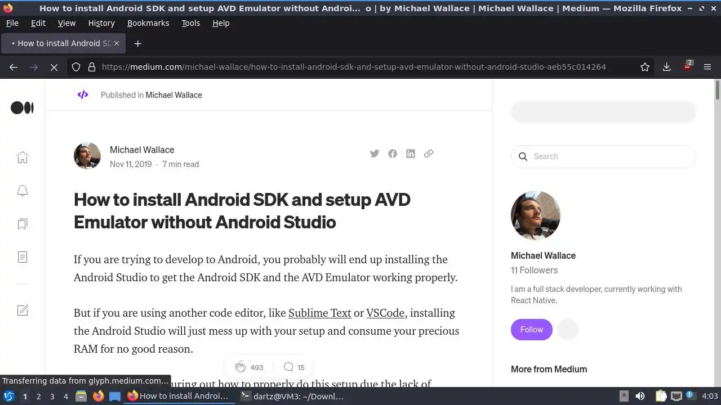The width and height of the screenshot is (721, 405).
Task: Open the History menu
Action: (x=101, y=23)
